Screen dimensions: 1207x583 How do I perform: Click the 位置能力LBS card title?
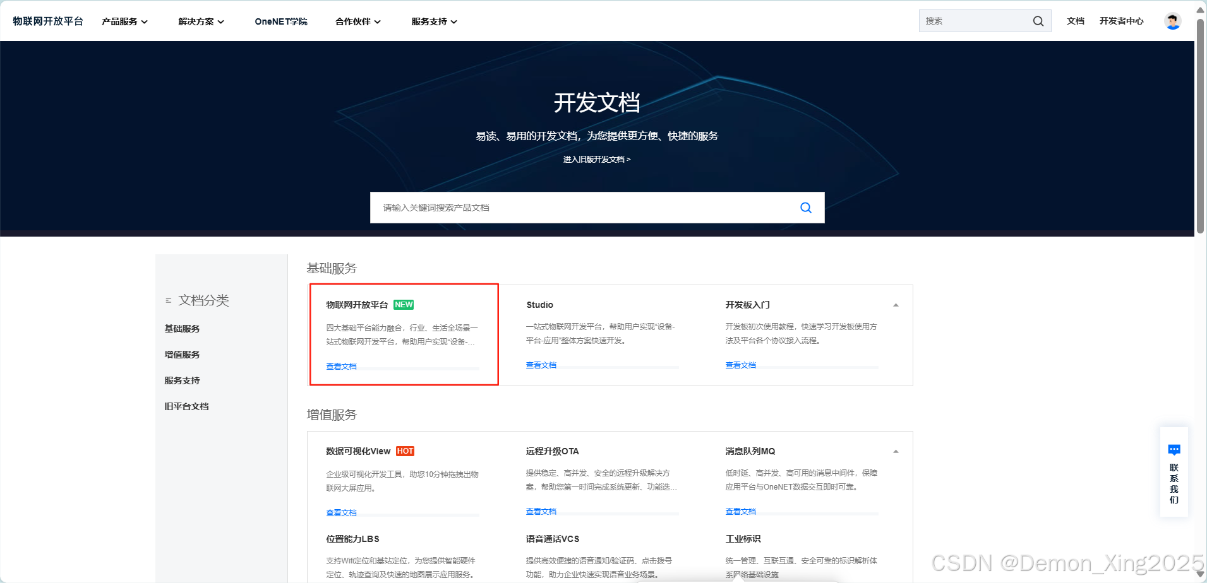pos(352,539)
